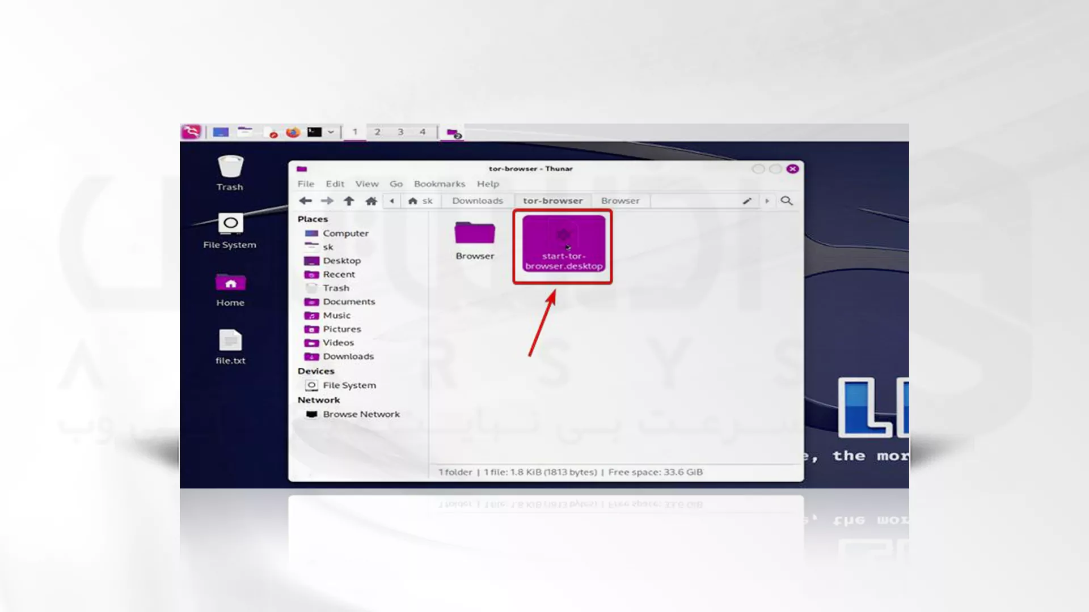
Task: Open the View menu
Action: point(367,184)
